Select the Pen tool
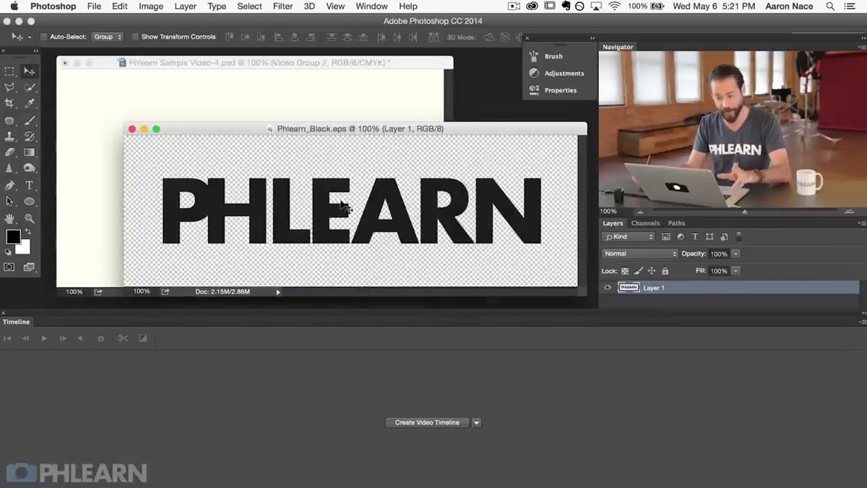 [10, 186]
